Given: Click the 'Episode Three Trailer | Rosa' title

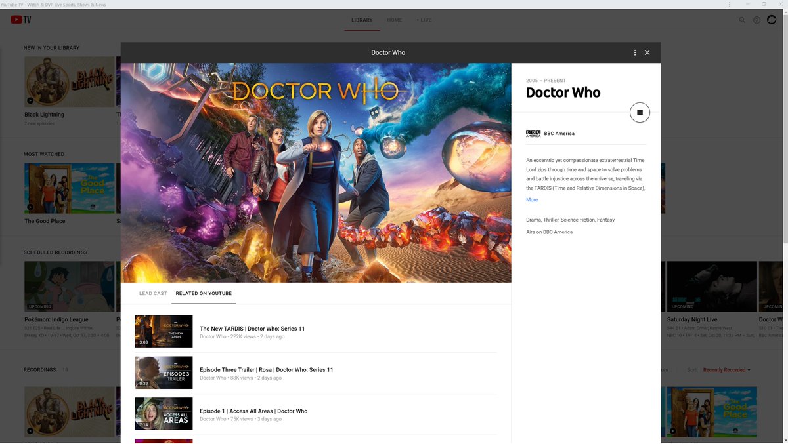Looking at the screenshot, I should point(267,370).
